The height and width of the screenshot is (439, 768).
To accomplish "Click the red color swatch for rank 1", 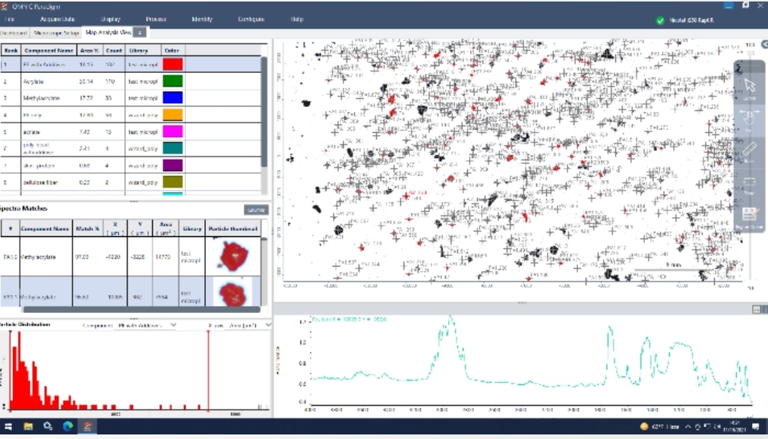I will (x=173, y=65).
